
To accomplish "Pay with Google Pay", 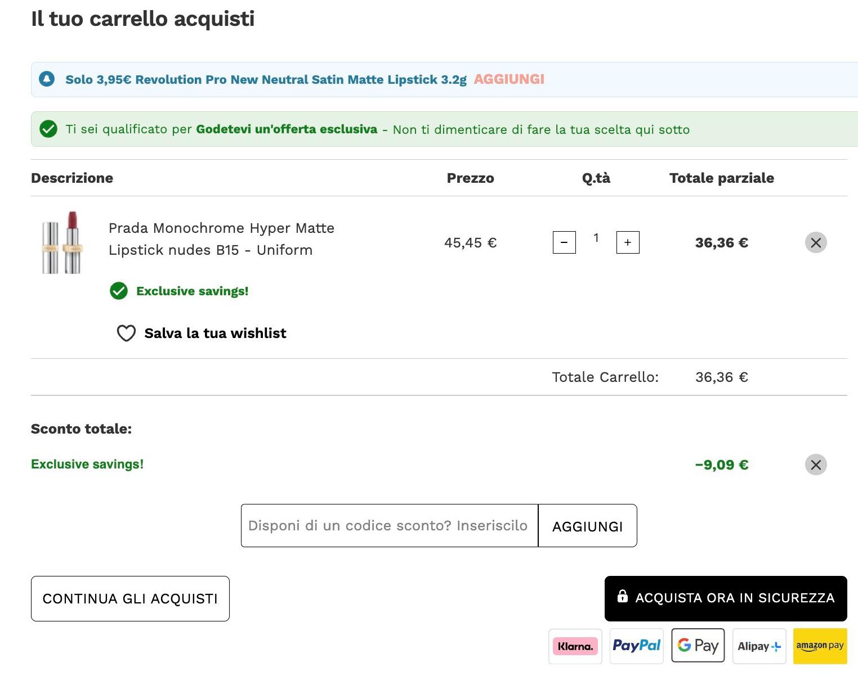I will 698,646.
